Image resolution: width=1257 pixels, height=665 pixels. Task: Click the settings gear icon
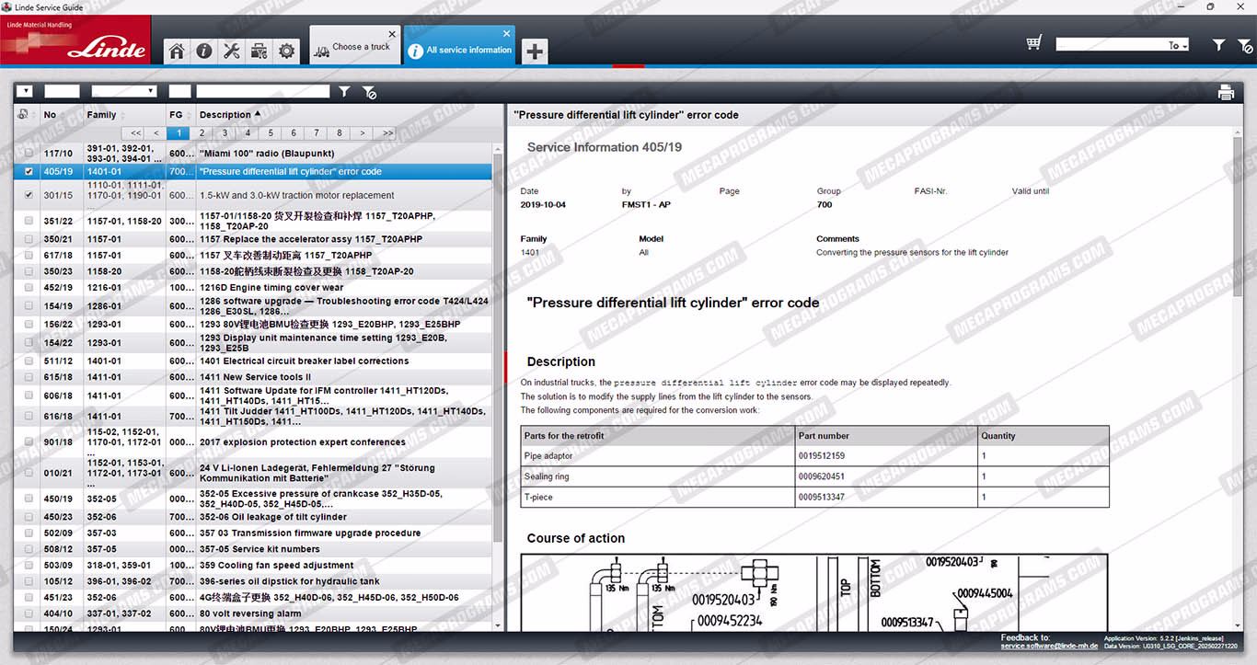[x=287, y=52]
